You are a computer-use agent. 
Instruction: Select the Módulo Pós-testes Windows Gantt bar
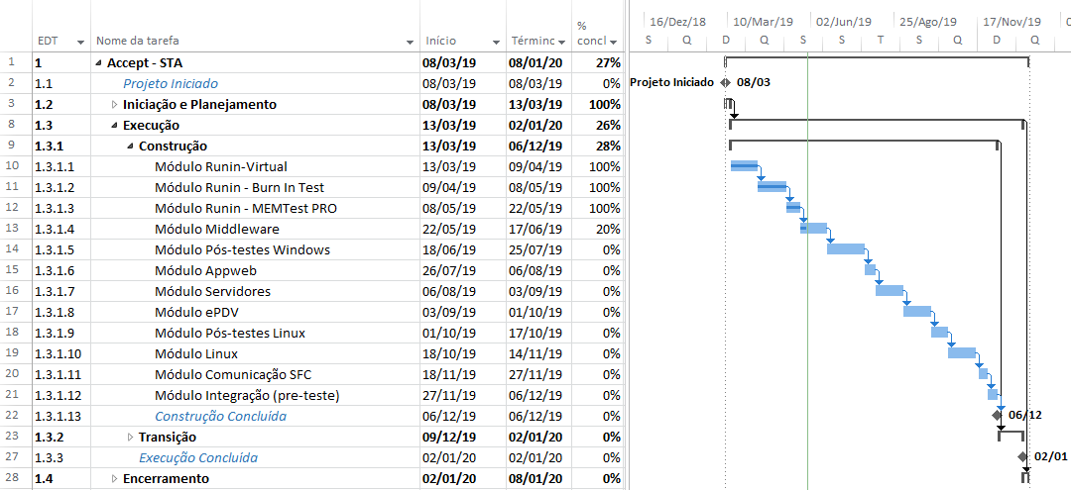point(846,248)
